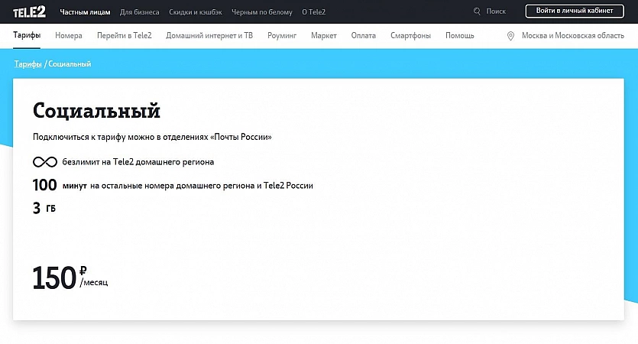
Task: Open the Частным лицам section
Action: (85, 11)
